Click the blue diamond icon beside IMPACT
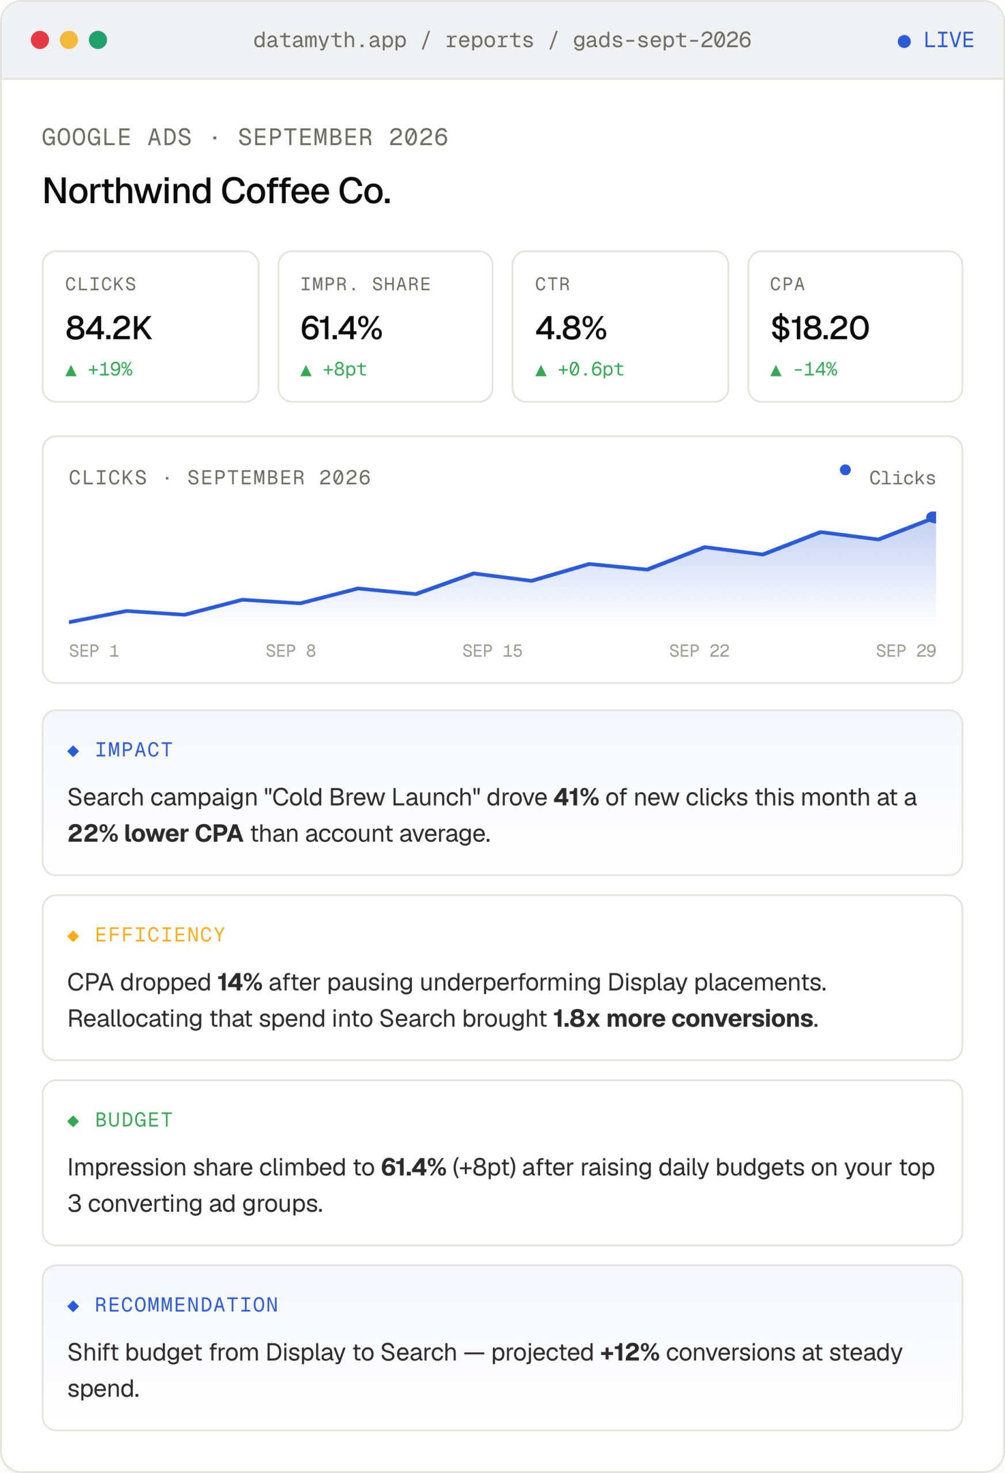 tap(74, 751)
